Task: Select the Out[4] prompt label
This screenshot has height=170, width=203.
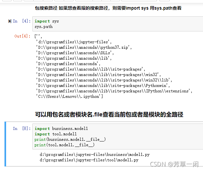Action: 22,36
